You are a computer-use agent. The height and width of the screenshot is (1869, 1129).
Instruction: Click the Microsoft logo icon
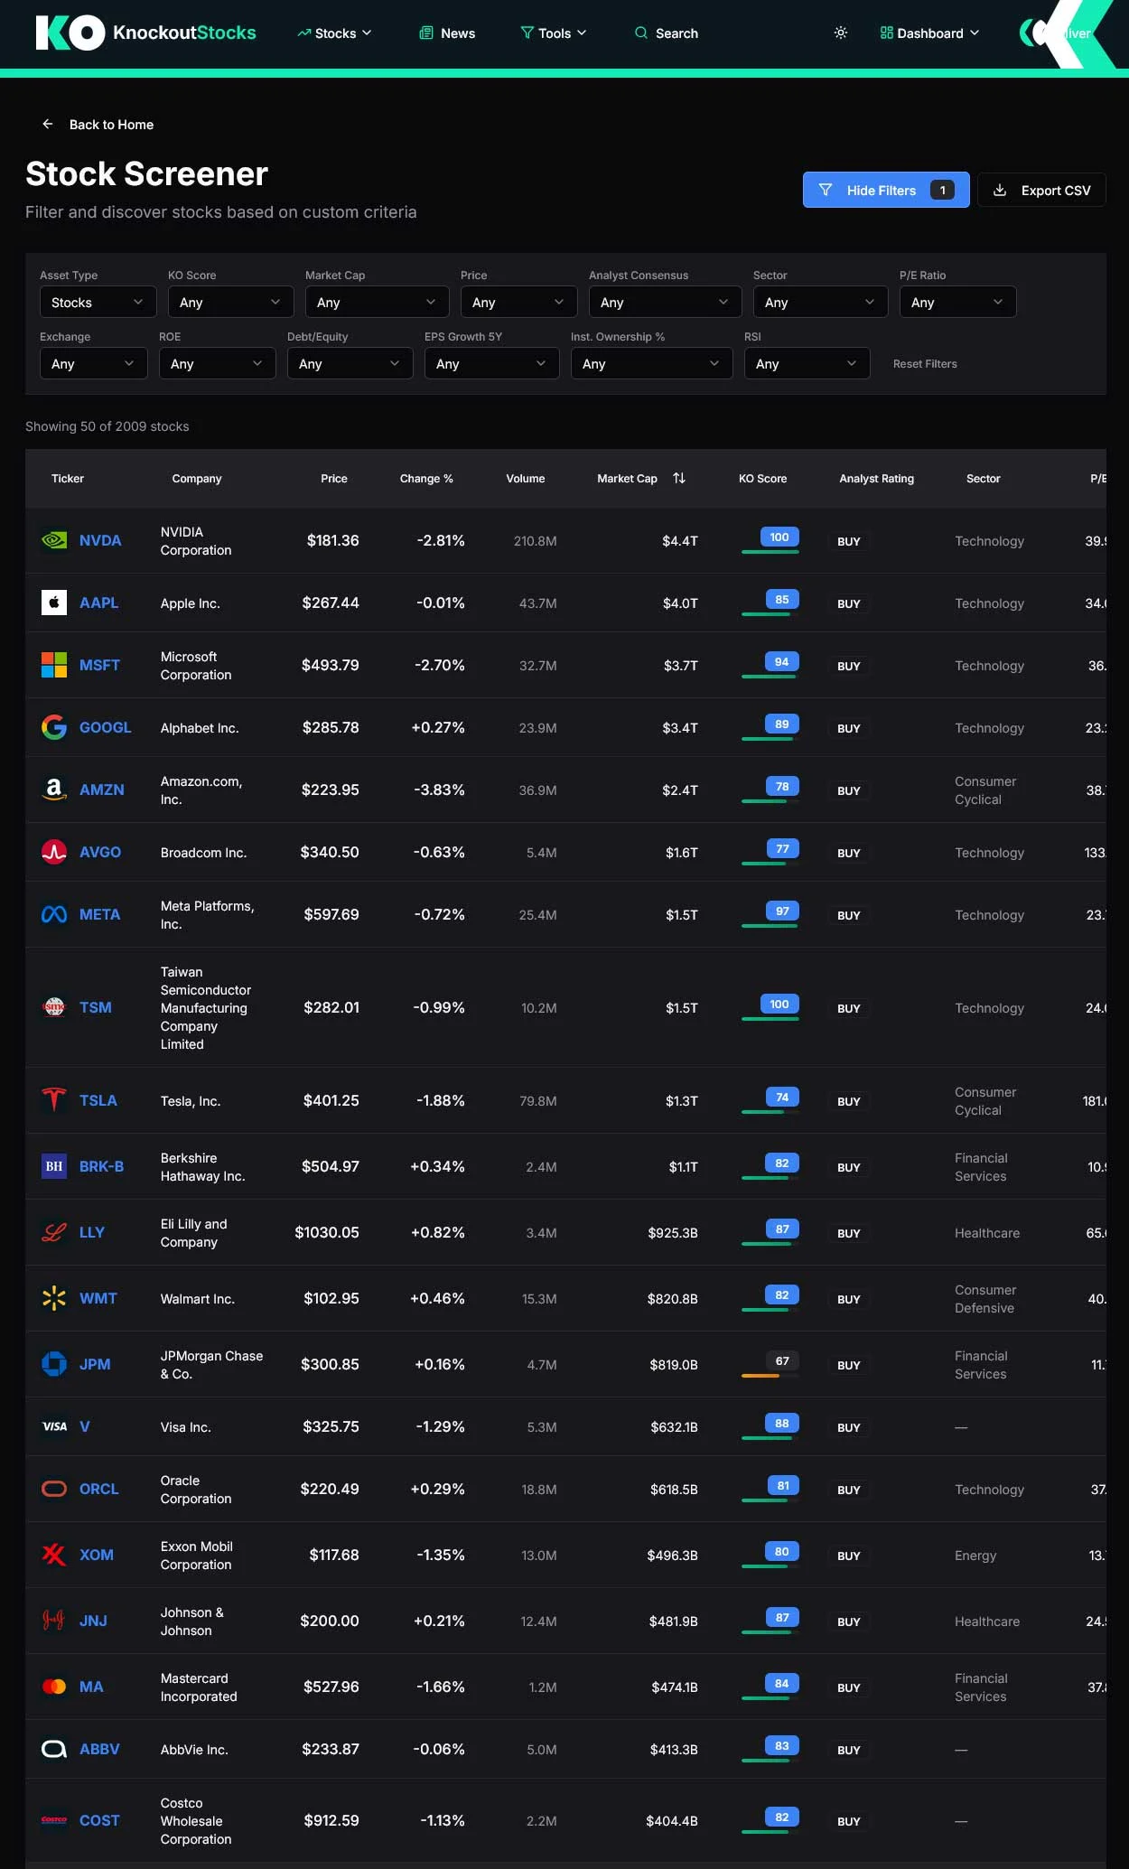pos(54,665)
